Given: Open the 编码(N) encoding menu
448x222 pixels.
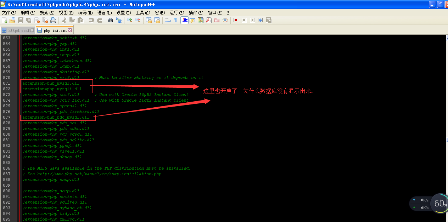Looking at the screenshot, I should click(x=85, y=12).
